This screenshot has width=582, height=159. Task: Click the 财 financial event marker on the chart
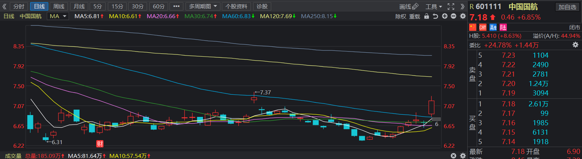[x=100, y=144]
